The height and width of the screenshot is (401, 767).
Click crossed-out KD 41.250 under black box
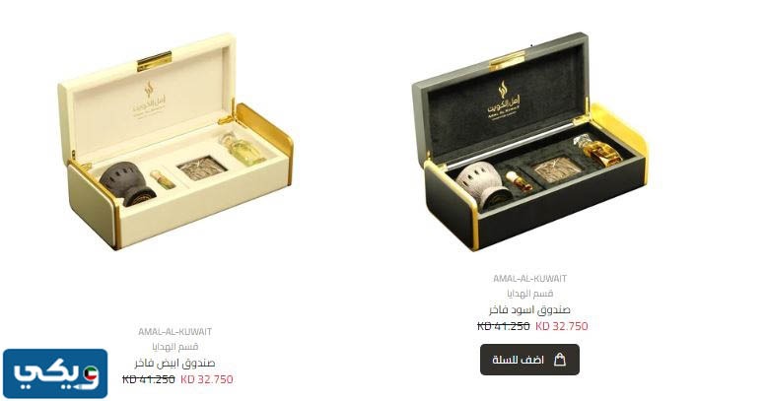pyautogui.click(x=504, y=326)
